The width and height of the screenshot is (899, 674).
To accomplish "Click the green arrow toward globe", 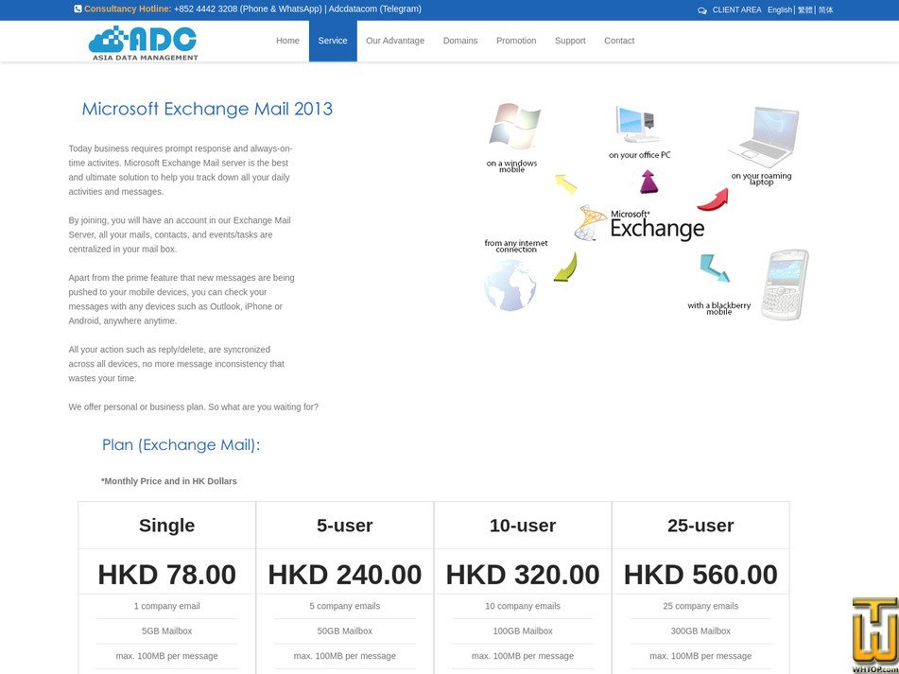I will point(565,268).
